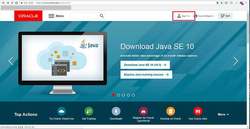Click the Call button
250x129 pixels.
click(225, 16)
